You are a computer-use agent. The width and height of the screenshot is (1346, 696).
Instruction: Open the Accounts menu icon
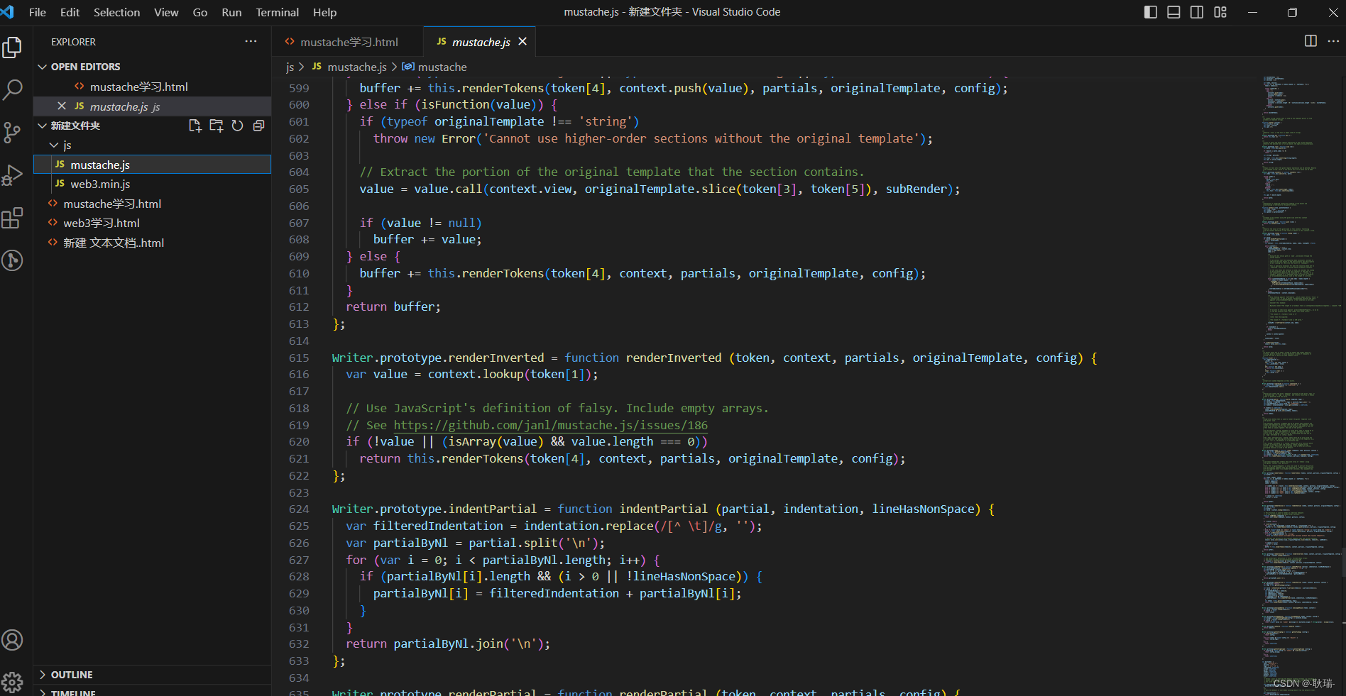(13, 640)
